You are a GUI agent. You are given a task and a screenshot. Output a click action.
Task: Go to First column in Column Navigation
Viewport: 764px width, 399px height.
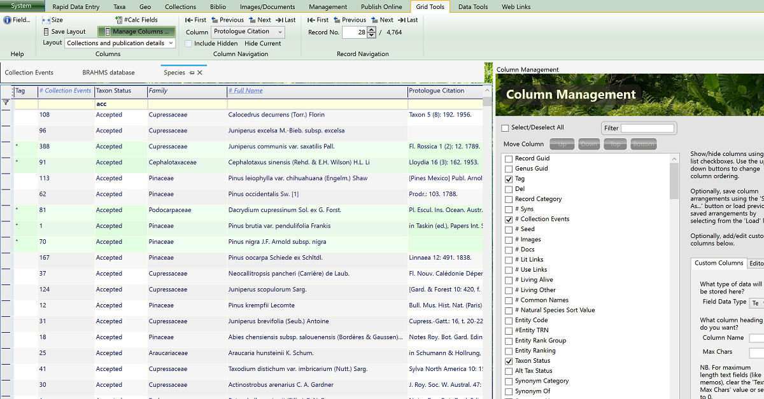(196, 20)
